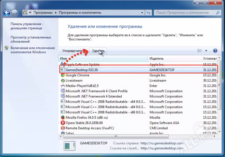225x157 pixels.
Task: Open the address bar history dropdown
Action: [142, 12]
